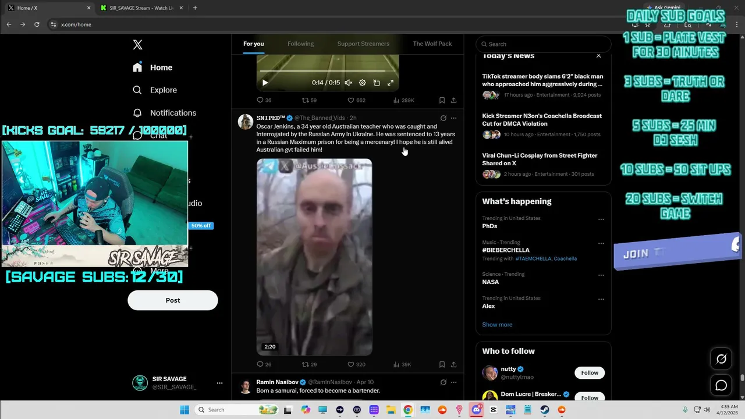Image resolution: width=745 pixels, height=419 pixels.
Task: Expand the top video to fullscreen
Action: pos(391,83)
